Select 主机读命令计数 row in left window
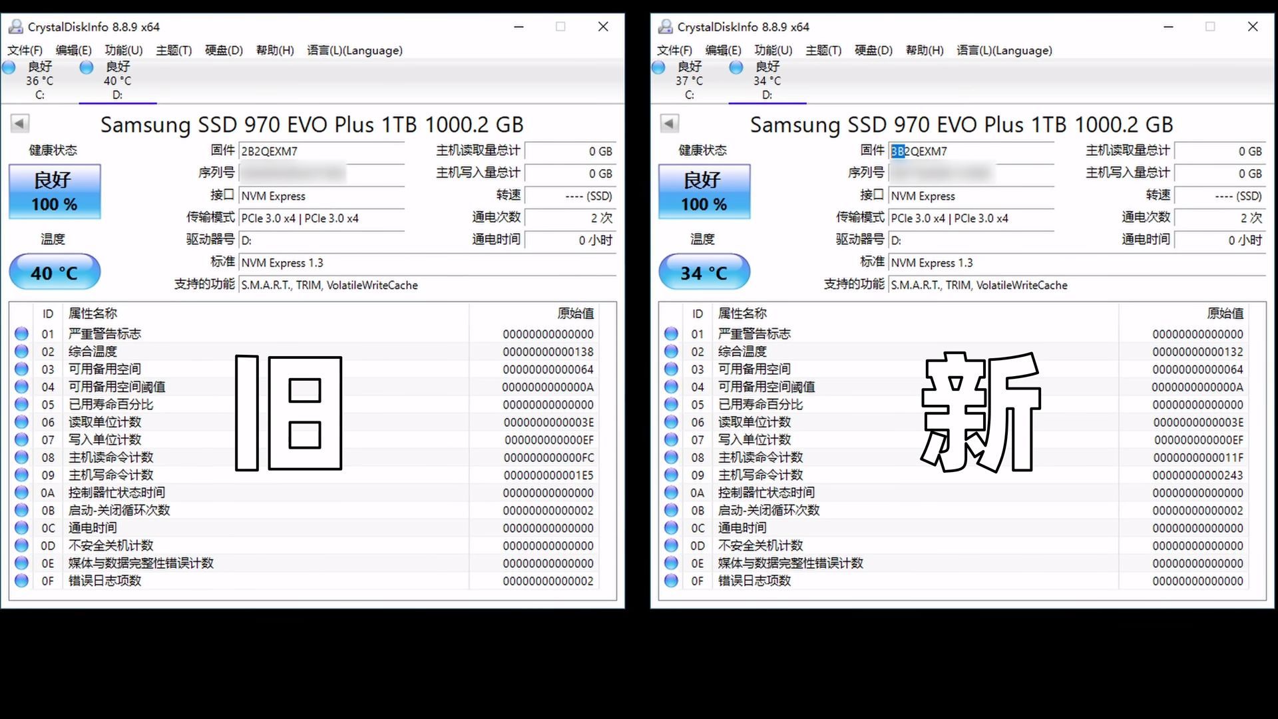The width and height of the screenshot is (1278, 719). click(x=304, y=457)
